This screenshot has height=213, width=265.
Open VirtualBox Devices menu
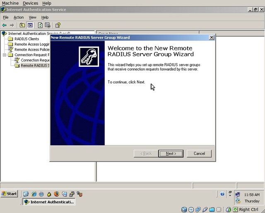(30, 3)
